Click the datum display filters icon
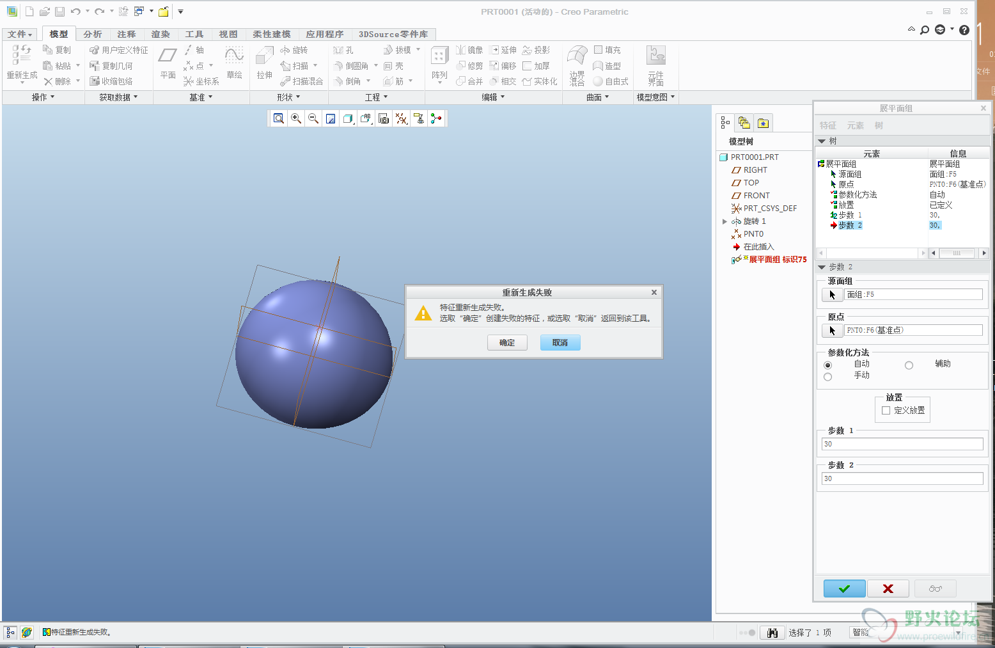The width and height of the screenshot is (995, 648). coord(401,118)
